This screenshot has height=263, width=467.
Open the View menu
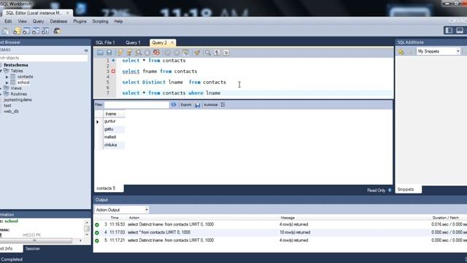(22, 21)
